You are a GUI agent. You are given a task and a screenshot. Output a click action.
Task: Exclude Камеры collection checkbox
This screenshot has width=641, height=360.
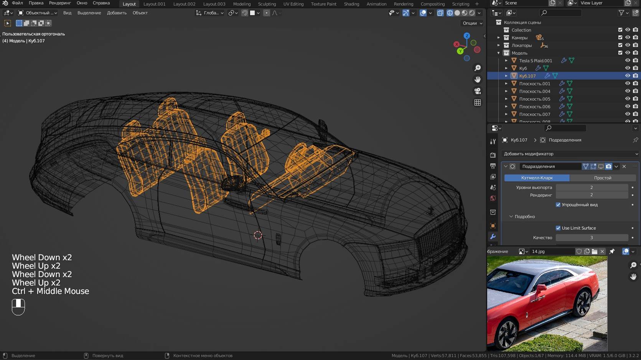[620, 38]
